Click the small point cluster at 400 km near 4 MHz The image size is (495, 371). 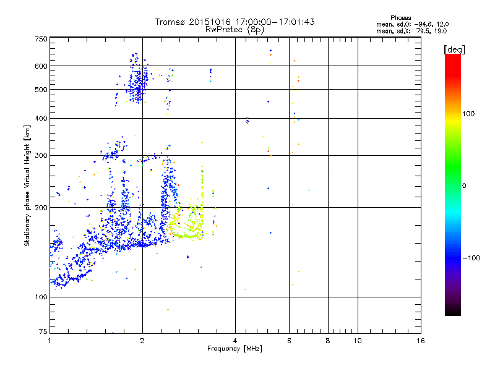pyautogui.click(x=247, y=120)
